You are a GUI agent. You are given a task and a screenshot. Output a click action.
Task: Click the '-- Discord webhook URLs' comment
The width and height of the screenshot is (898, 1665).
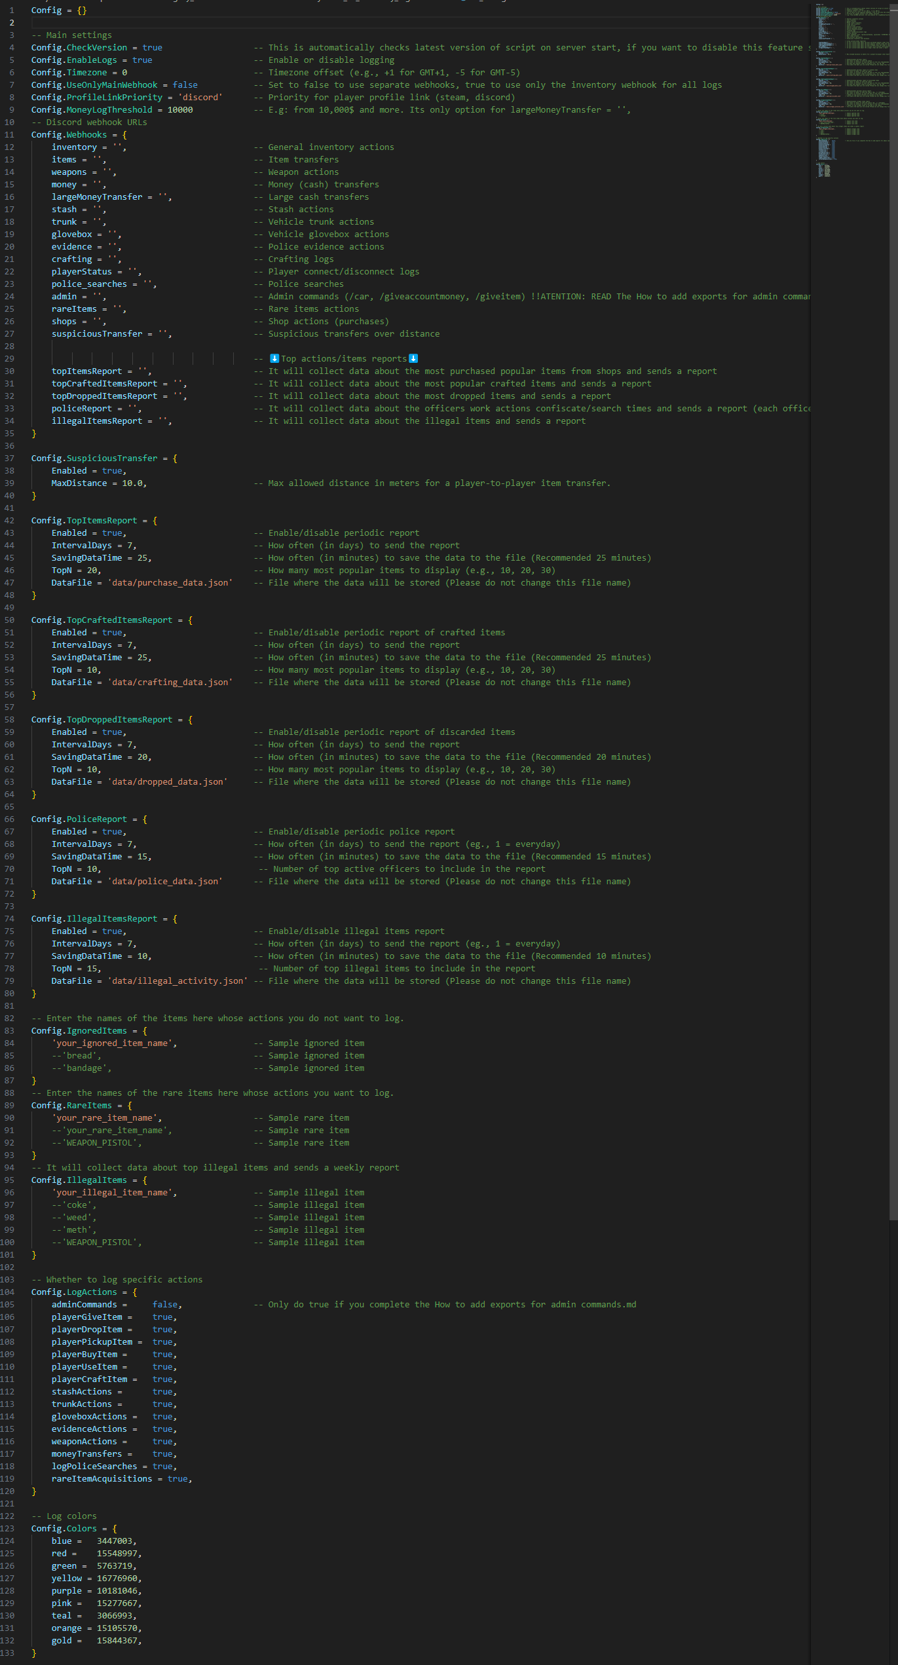point(89,122)
